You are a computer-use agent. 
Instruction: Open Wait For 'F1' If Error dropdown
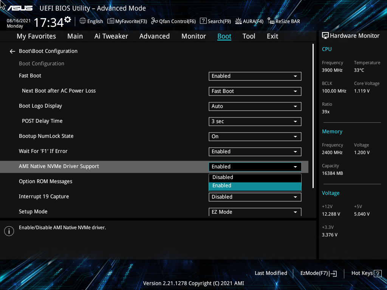pos(255,152)
